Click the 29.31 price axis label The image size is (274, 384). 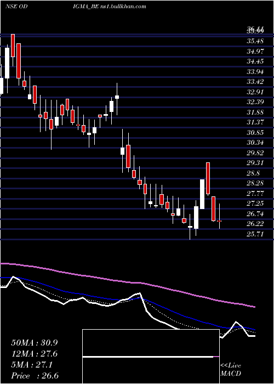pos(255,163)
